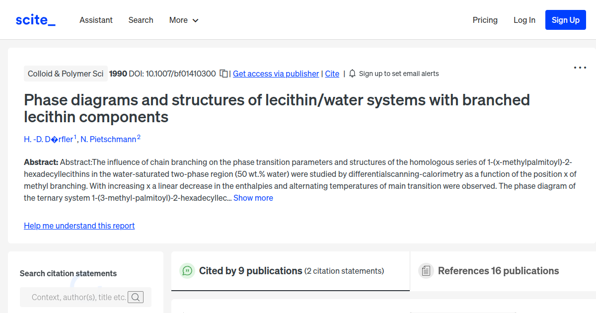
Task: Click the green quotation mark citation icon
Action: [x=187, y=271]
